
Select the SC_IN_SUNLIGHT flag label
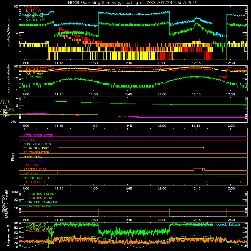[36, 148]
